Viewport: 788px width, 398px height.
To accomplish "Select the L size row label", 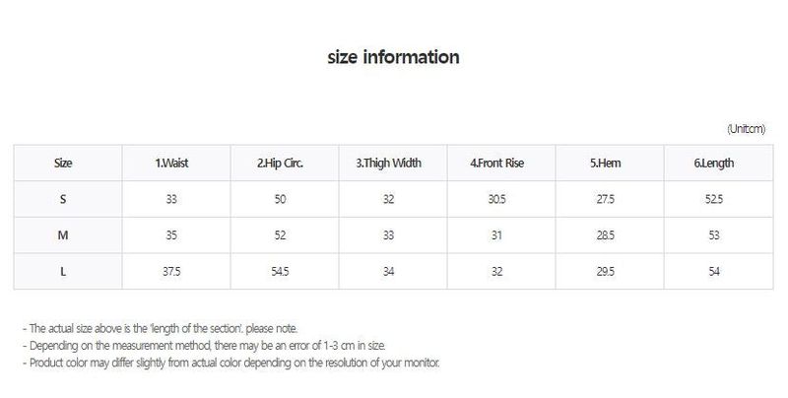I will [x=68, y=271].
